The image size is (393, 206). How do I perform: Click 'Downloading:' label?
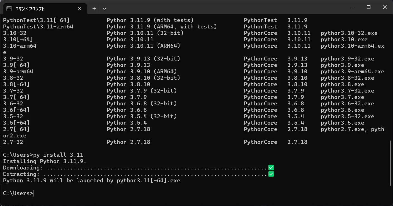coord(23,168)
